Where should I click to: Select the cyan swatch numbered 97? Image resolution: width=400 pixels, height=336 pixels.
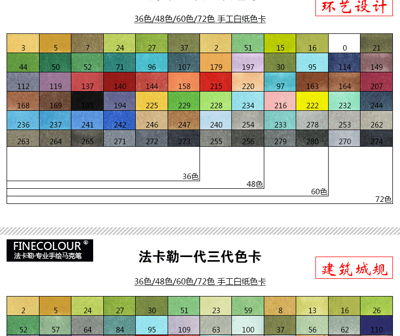pos(280,82)
